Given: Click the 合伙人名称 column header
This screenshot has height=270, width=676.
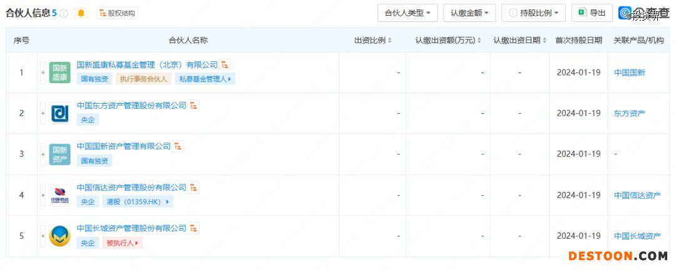Looking at the screenshot, I should [188, 41].
